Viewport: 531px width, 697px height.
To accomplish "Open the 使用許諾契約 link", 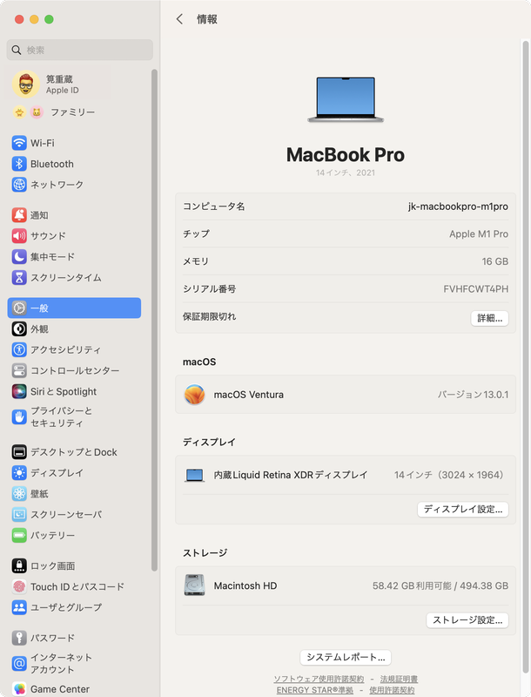I will point(392,690).
